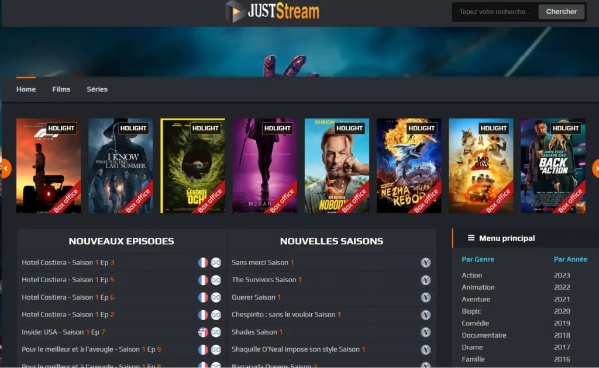Viewport: 599px width, 368px height.
Task: Click the HDLIGHT badge on the MEGAN poster
Action: (x=277, y=128)
